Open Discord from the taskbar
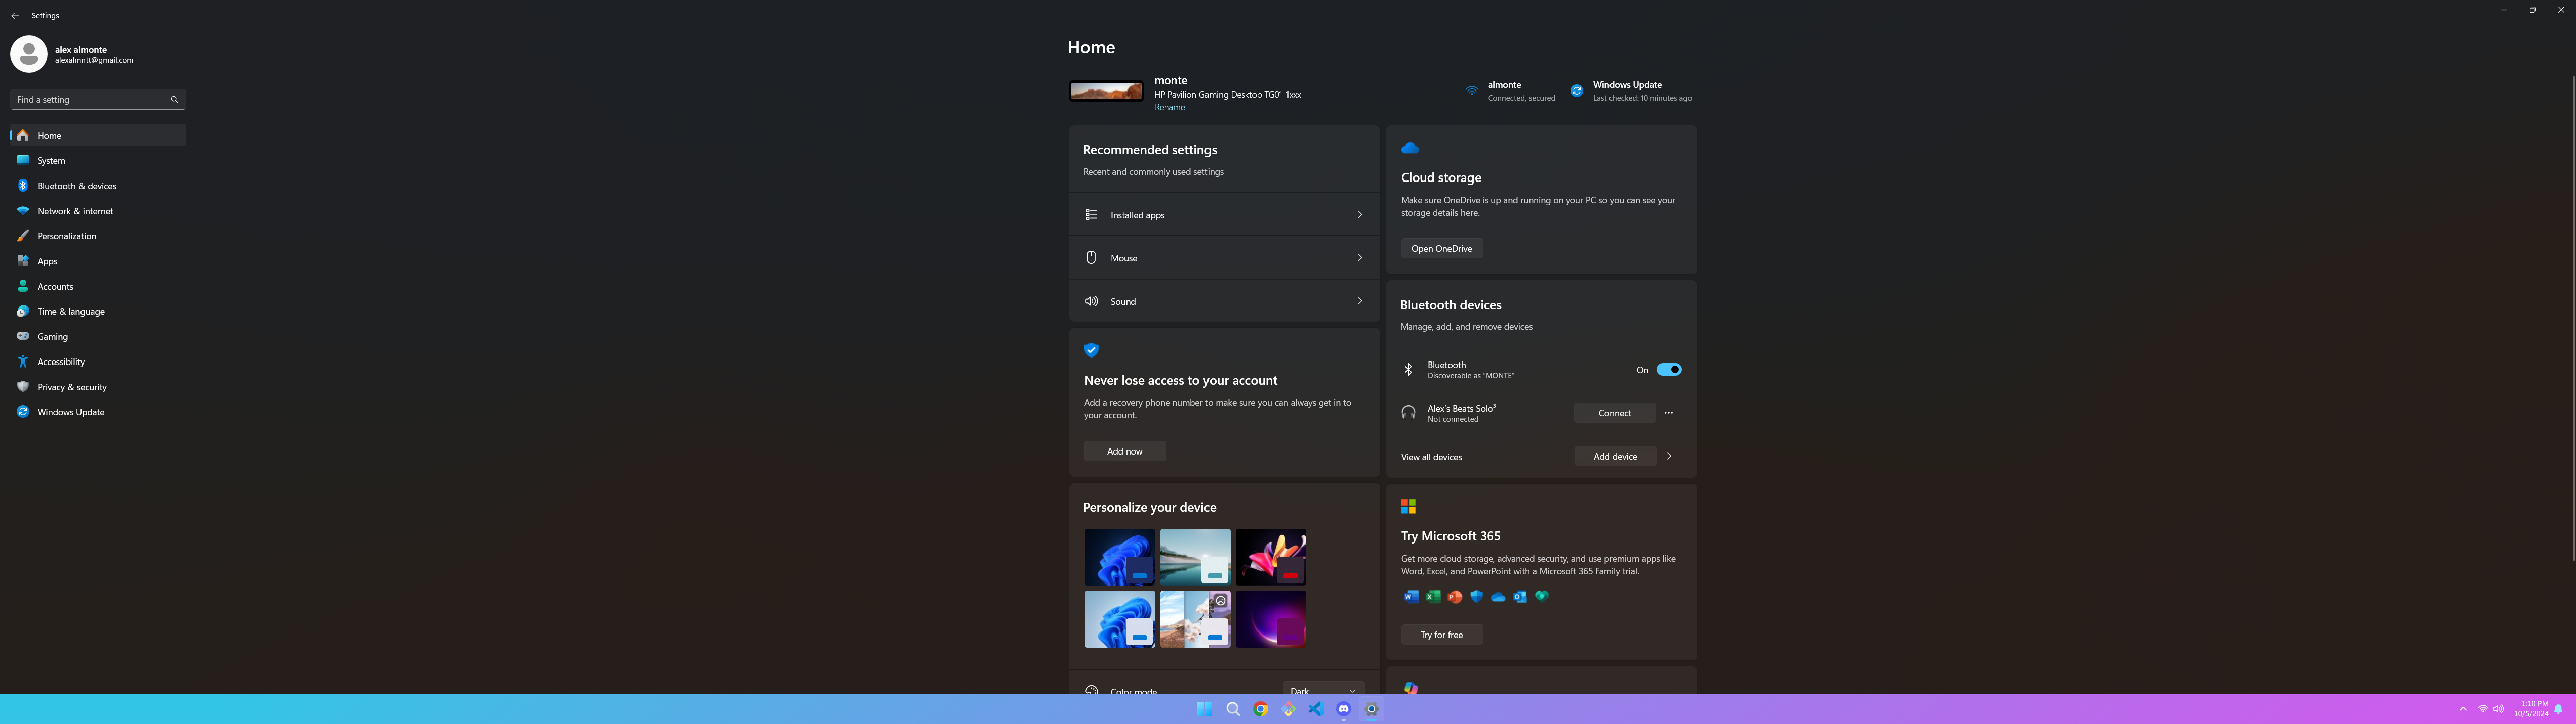This screenshot has height=724, width=2576. 1343,709
